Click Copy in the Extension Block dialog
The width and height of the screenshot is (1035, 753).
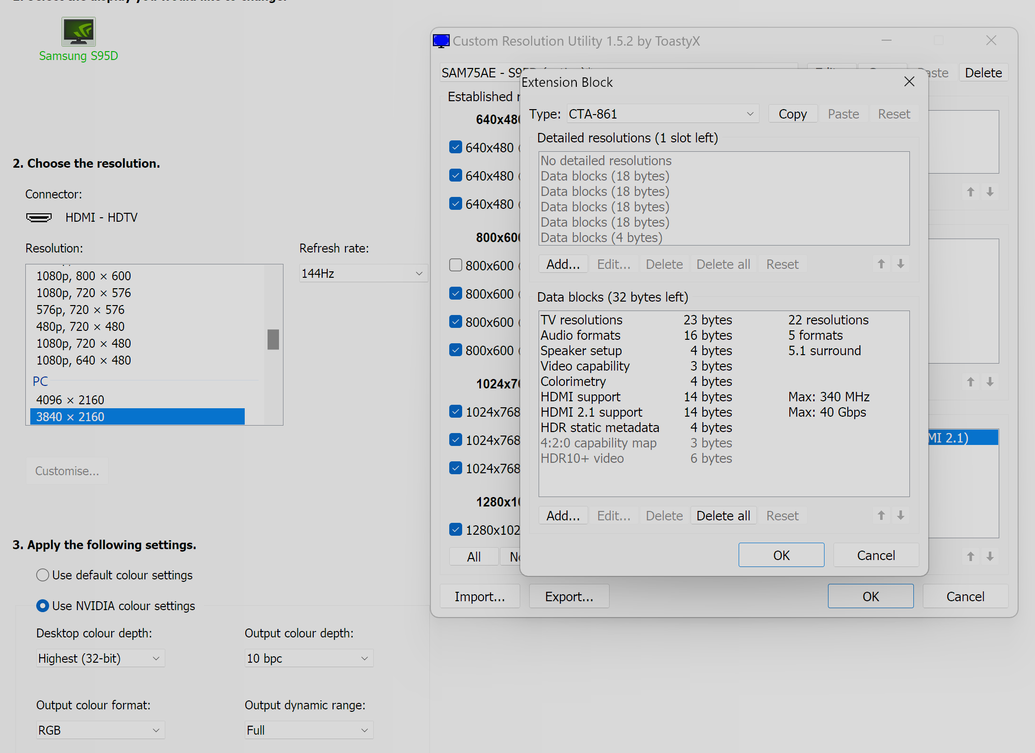(x=792, y=114)
